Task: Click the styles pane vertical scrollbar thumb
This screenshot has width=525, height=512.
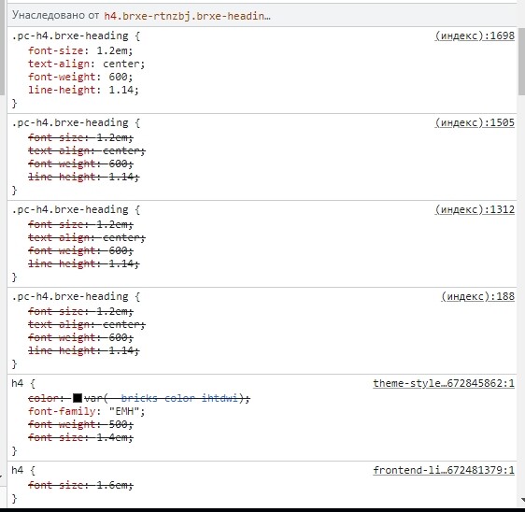Action: tap(521, 61)
